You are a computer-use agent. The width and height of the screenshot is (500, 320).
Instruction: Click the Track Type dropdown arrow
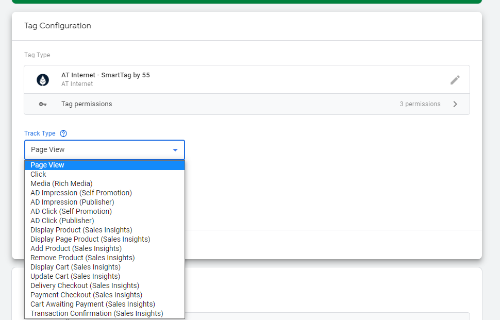click(175, 150)
